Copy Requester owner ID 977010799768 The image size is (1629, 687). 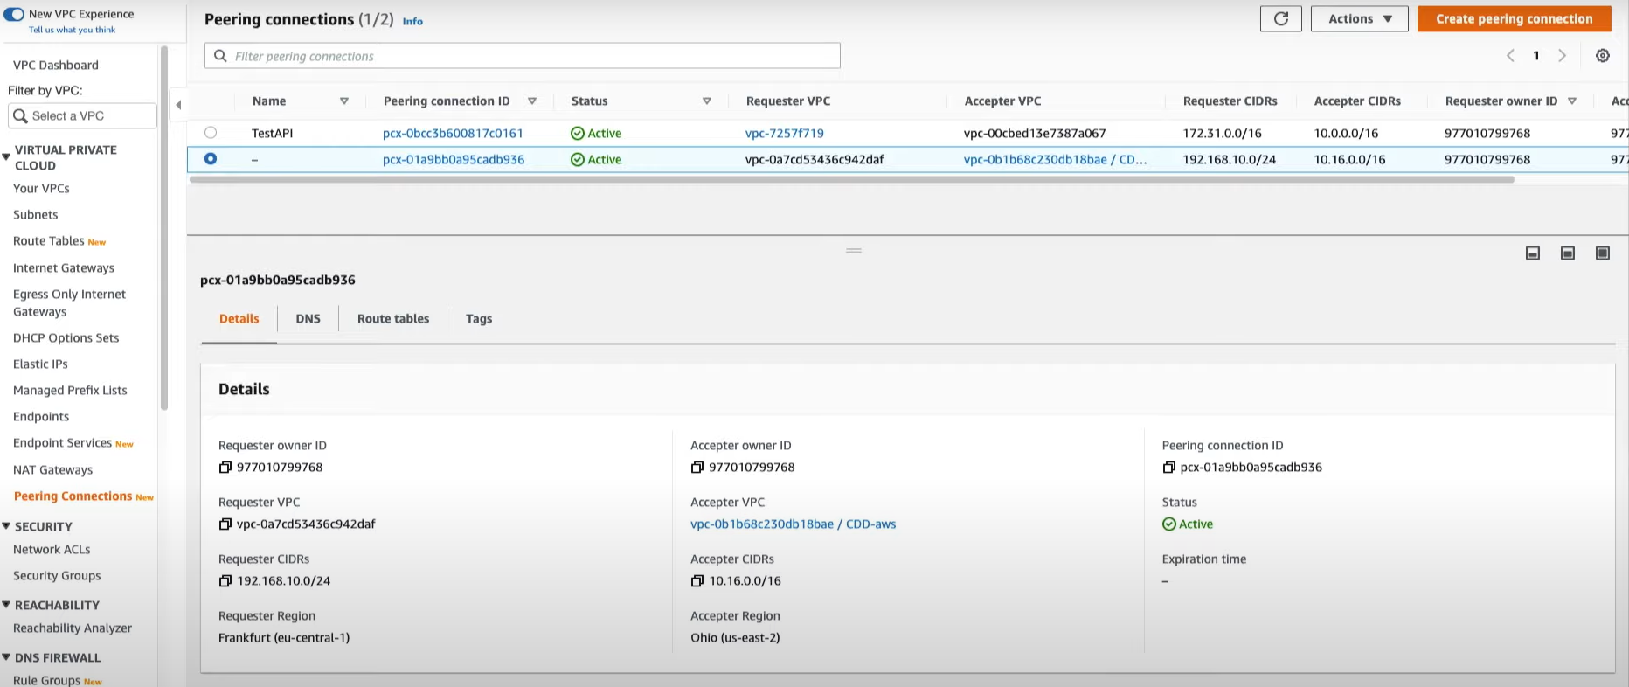pos(225,468)
